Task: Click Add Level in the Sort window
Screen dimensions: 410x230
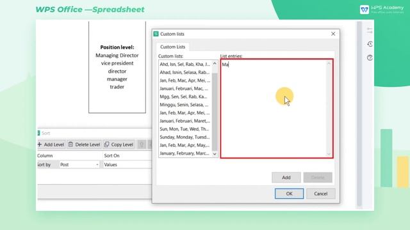Action: 51,144
